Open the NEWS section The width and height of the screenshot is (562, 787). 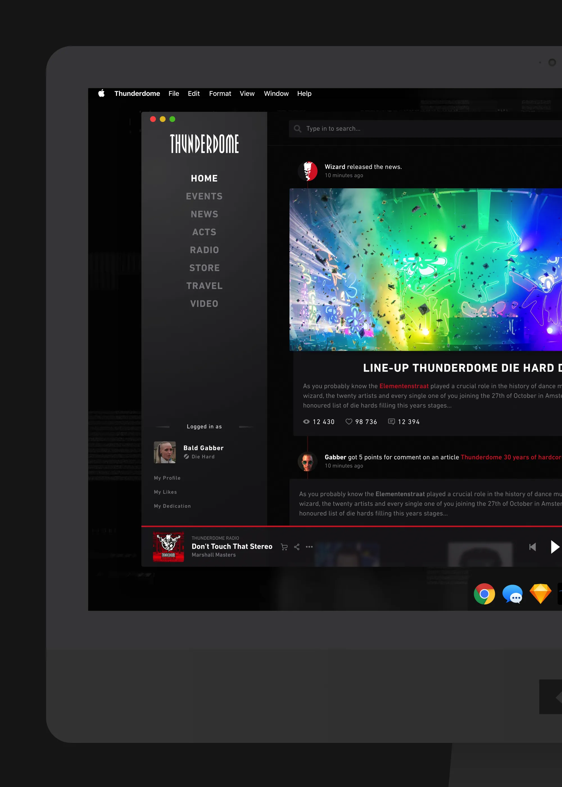[204, 214]
